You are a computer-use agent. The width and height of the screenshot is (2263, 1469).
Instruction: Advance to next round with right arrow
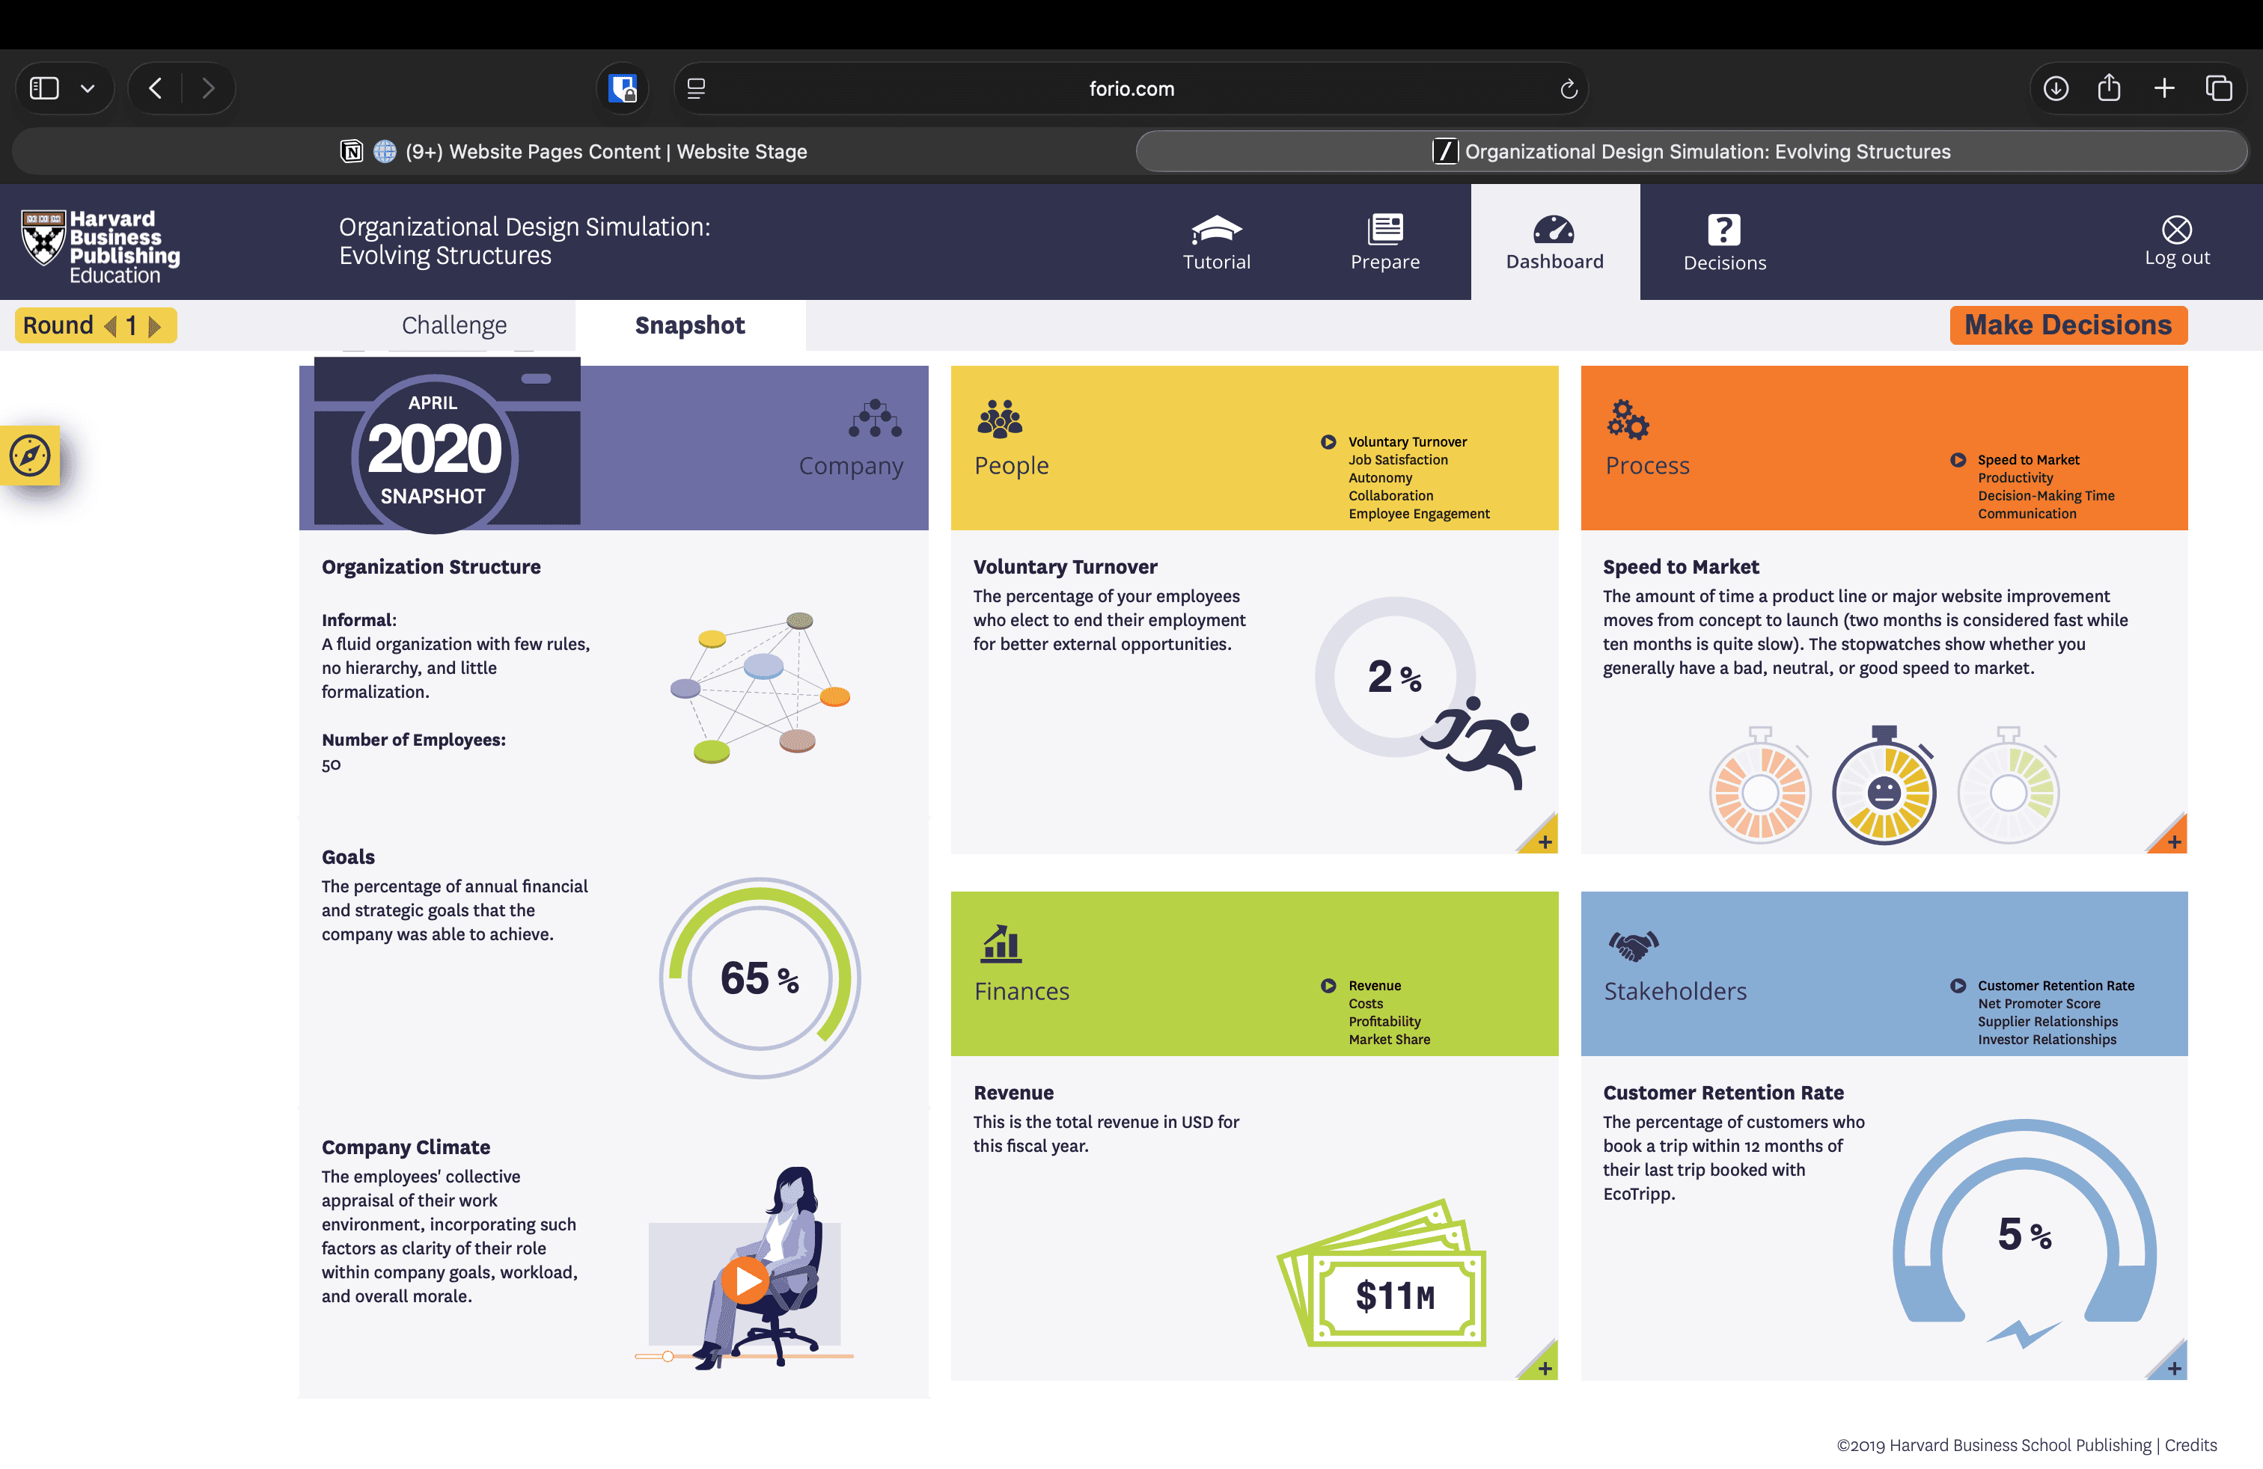155,326
